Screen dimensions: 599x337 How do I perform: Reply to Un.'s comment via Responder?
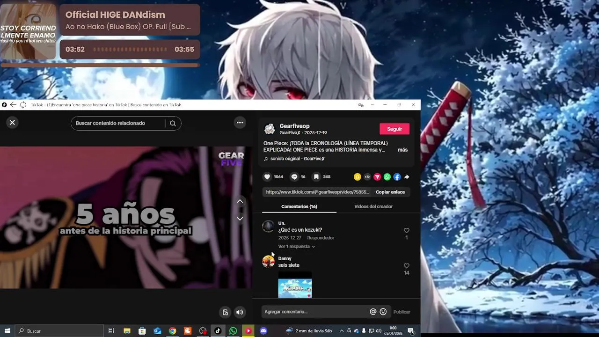click(321, 238)
